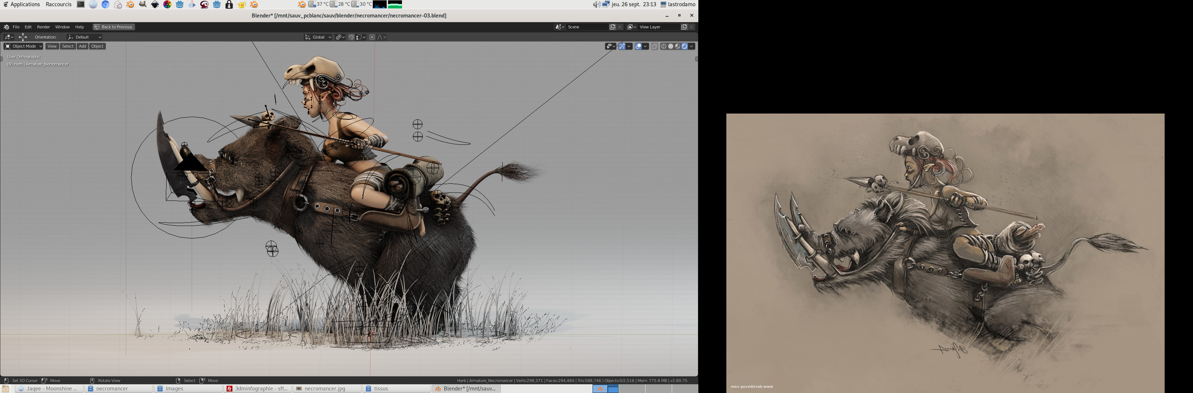Click the Back to Previous button
This screenshot has height=393, width=1193.
(x=114, y=27)
